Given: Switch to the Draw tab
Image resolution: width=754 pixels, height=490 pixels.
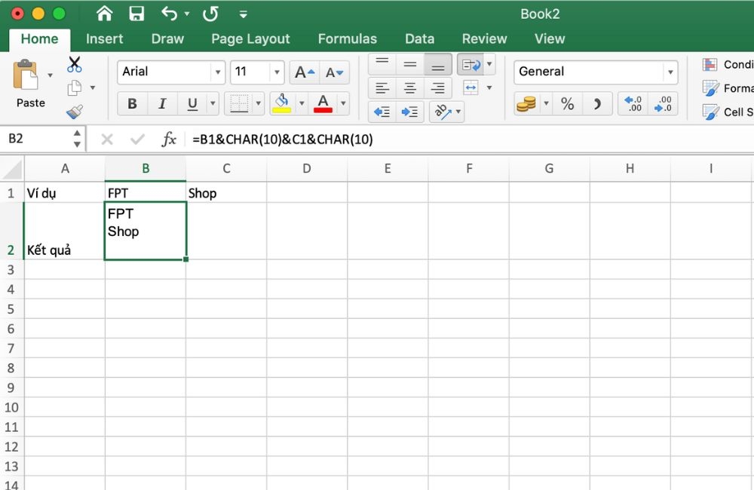Looking at the screenshot, I should [167, 38].
